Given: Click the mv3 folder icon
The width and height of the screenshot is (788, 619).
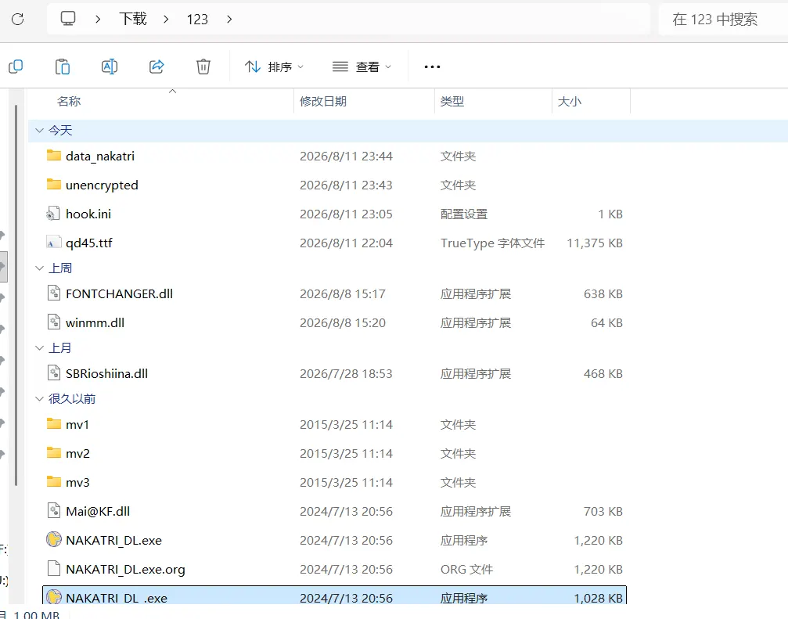Looking at the screenshot, I should (54, 482).
